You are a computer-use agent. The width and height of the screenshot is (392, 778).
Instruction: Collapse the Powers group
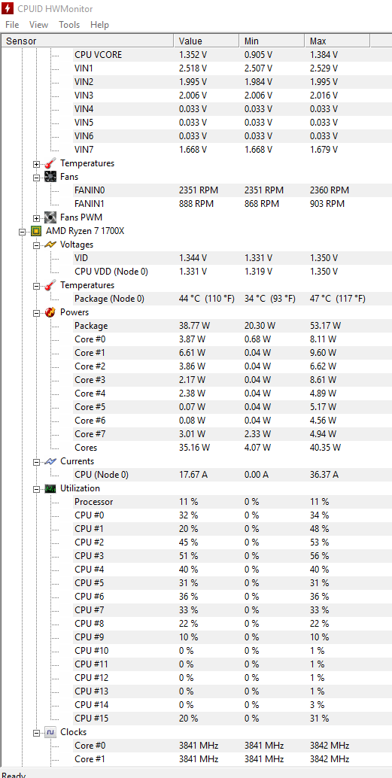(x=37, y=312)
